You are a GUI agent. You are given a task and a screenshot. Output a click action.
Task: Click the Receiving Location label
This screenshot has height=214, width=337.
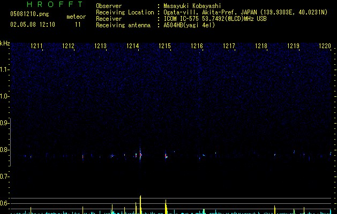(125, 12)
